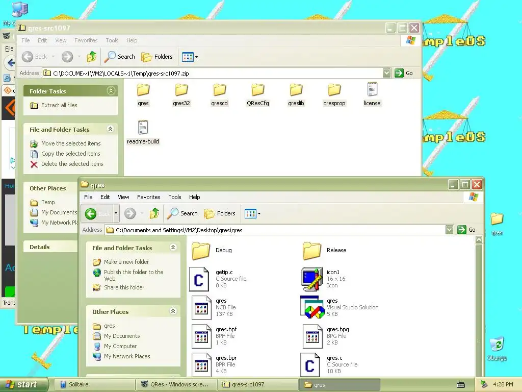Select icon1 icon file
This screenshot has width=522, height=392.
[x=323, y=279]
